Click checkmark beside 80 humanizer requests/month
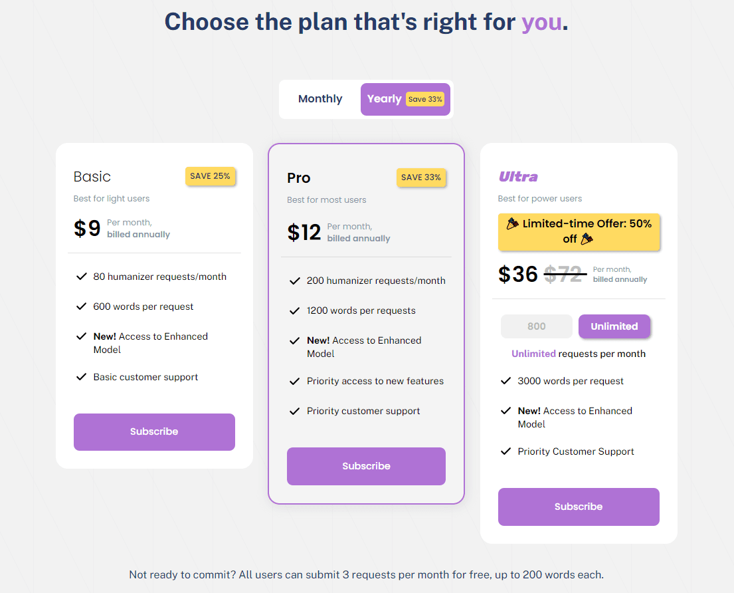Viewport: 734px width, 593px height. point(82,277)
